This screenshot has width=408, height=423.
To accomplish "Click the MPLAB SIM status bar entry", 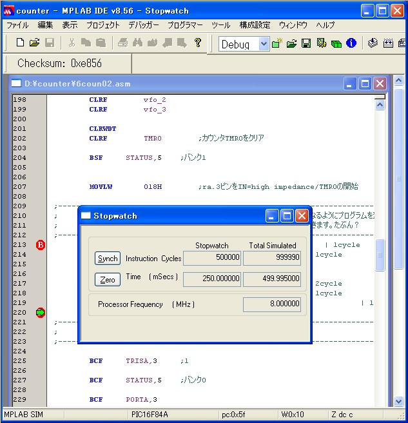I will (x=23, y=415).
